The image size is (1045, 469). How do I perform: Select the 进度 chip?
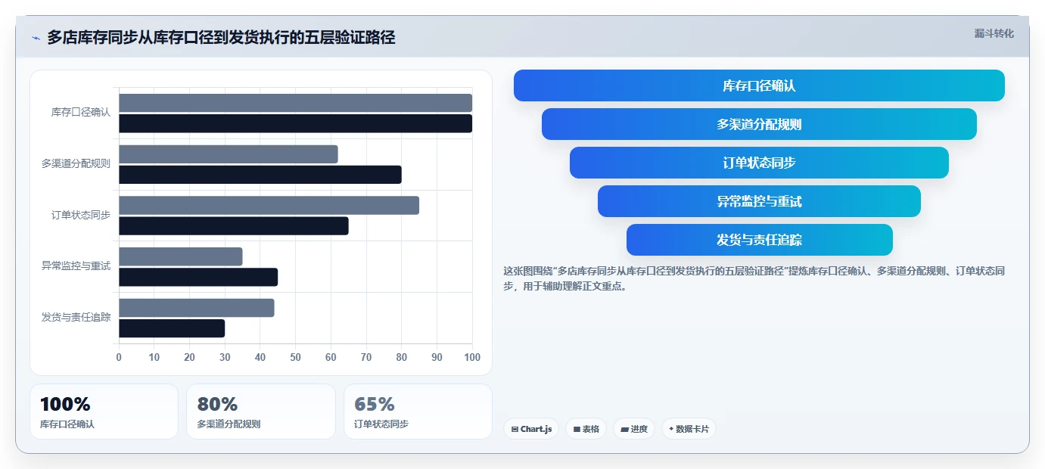pos(634,429)
